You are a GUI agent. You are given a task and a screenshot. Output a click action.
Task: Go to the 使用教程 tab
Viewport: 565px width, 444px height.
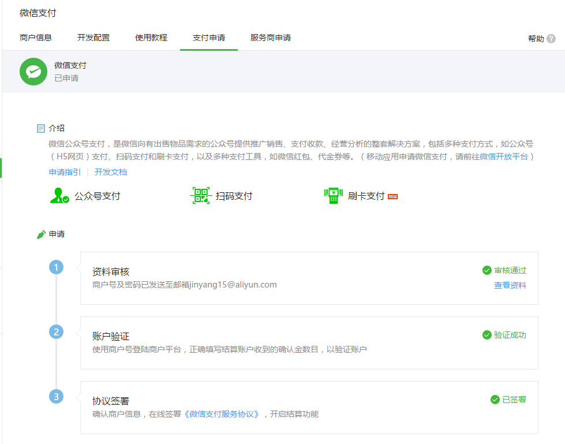coord(151,38)
